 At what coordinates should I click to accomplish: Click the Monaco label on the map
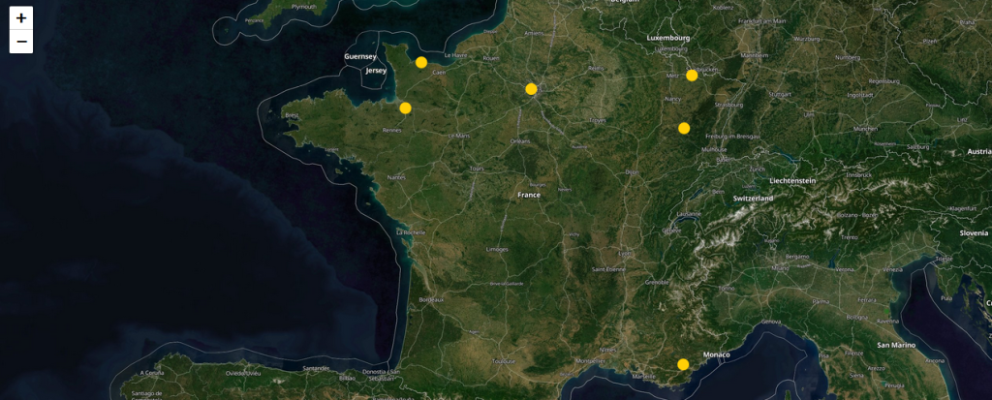[x=717, y=355]
